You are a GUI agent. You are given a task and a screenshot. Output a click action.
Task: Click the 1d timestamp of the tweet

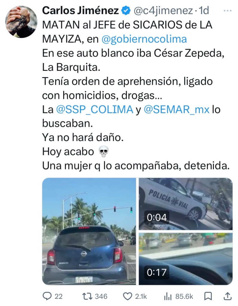204,10
